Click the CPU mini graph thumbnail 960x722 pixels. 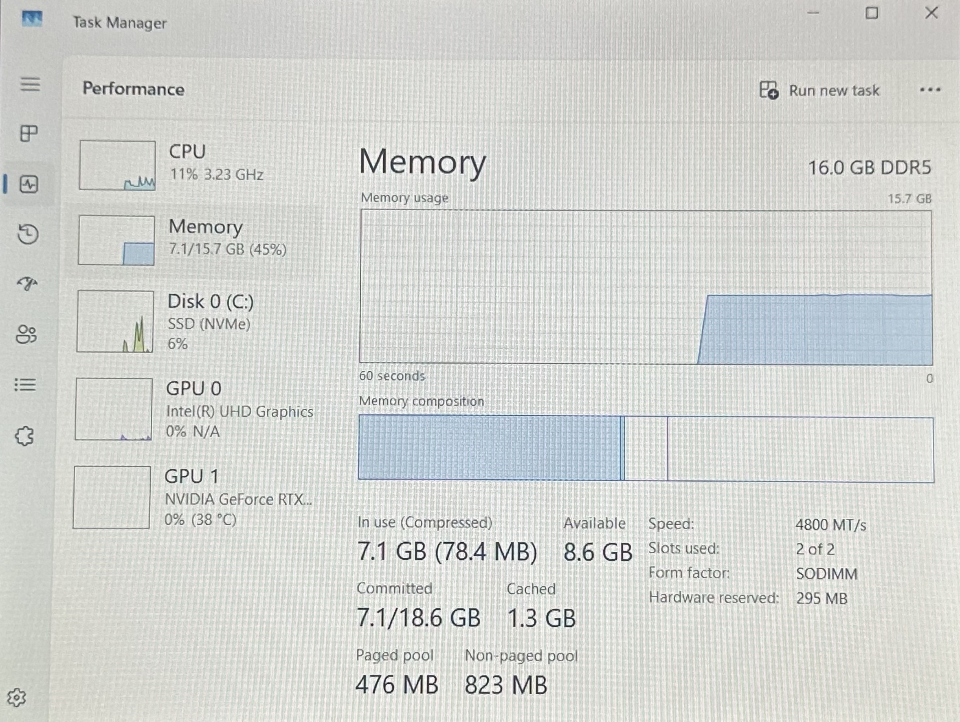117,165
